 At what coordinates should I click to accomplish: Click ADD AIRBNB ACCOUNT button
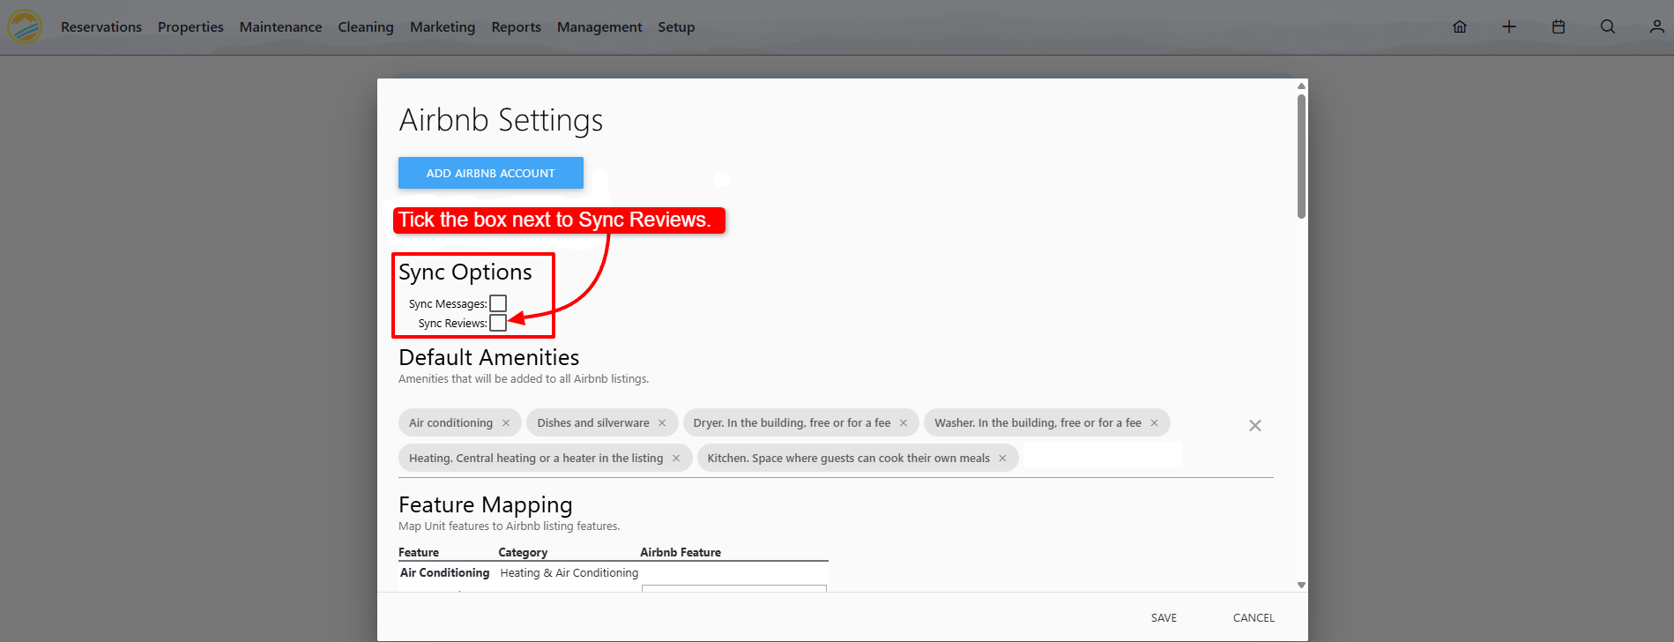(x=491, y=173)
